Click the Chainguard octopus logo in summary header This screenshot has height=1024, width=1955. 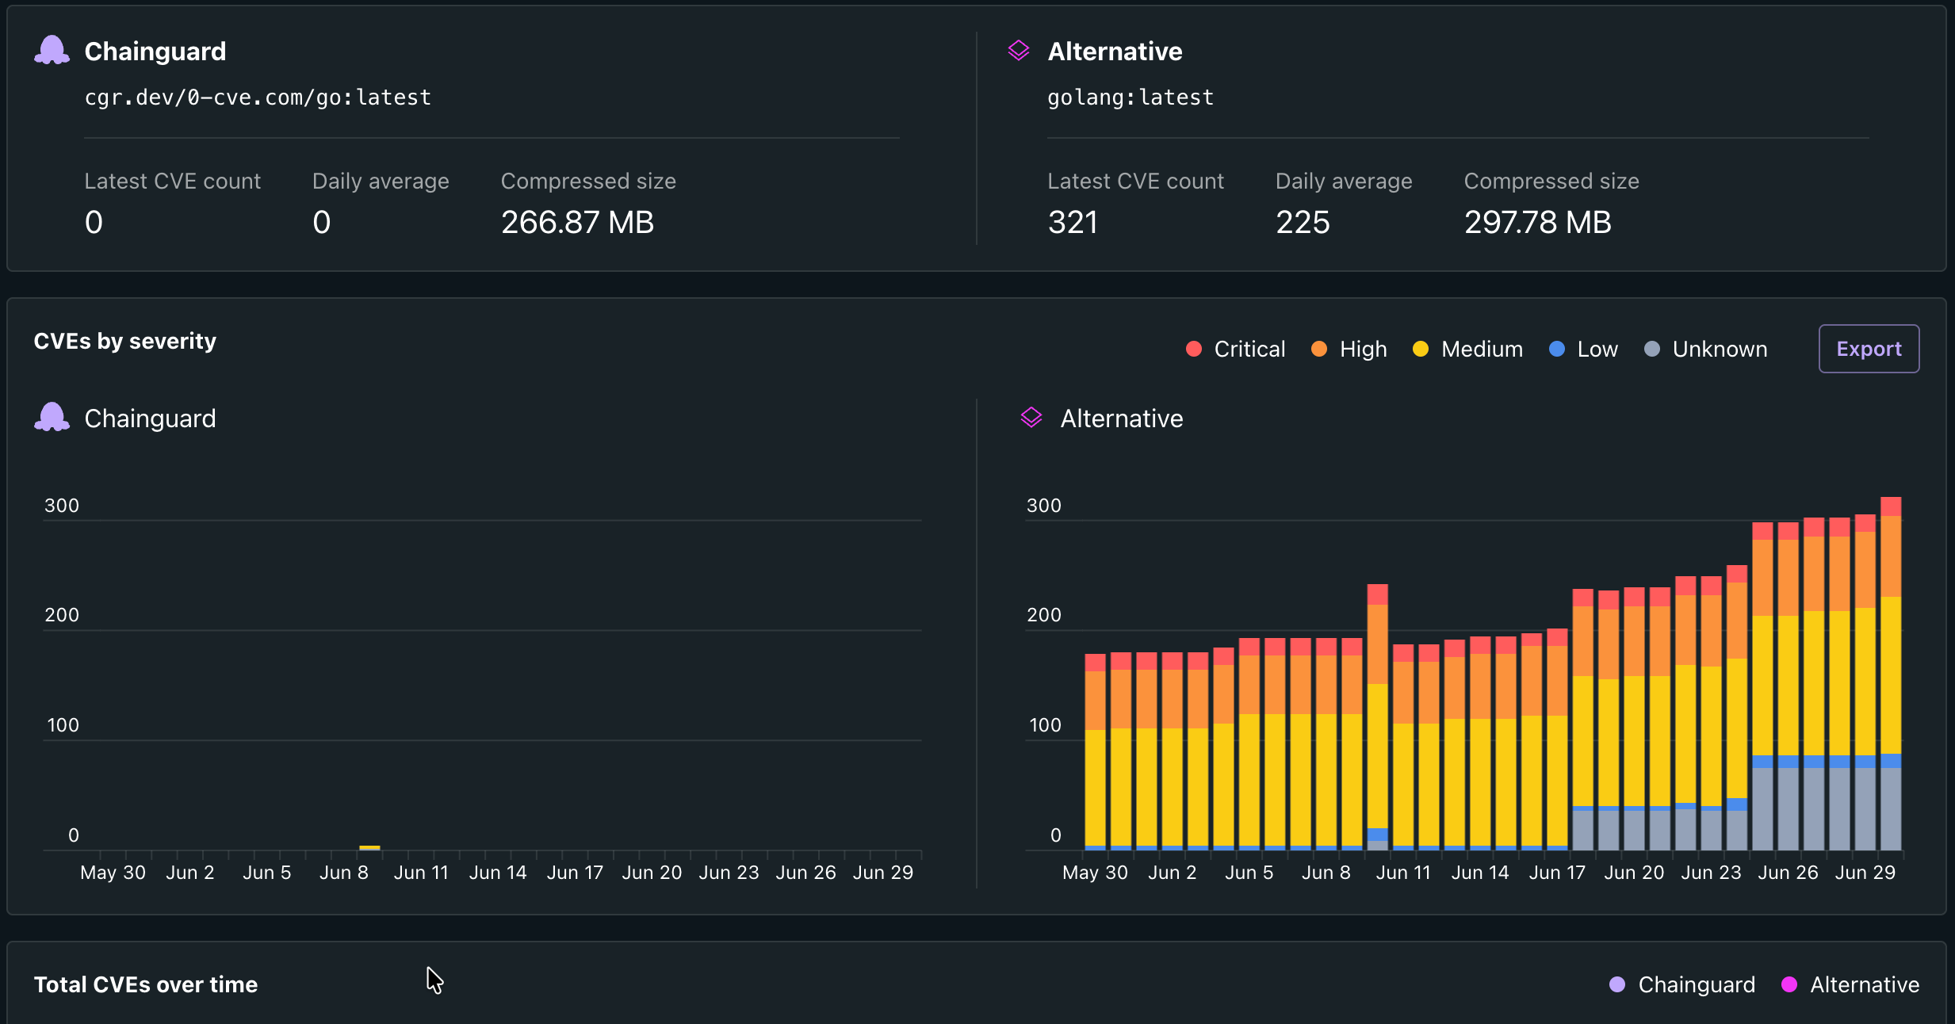click(52, 51)
